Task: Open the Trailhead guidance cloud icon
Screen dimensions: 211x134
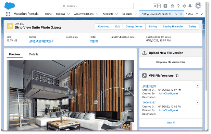Action: pyautogui.click(x=172, y=6)
